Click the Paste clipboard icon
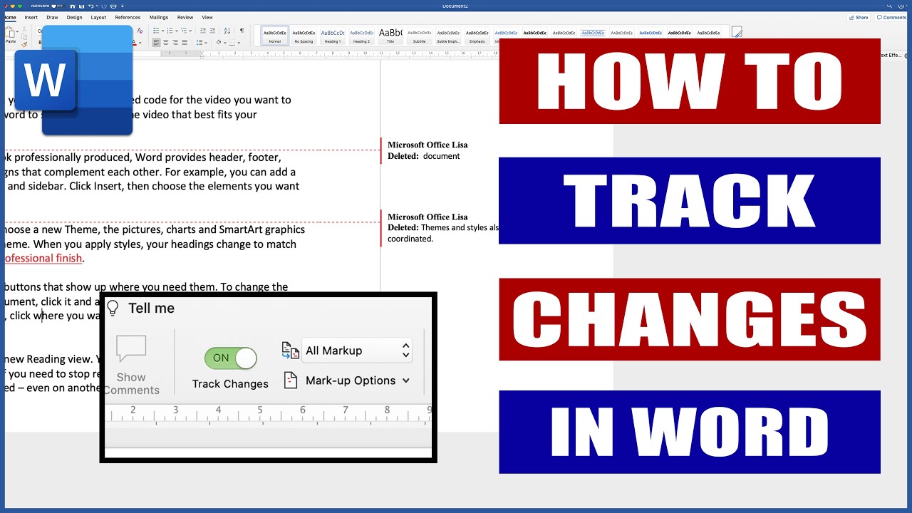The height and width of the screenshot is (513, 912). point(10,33)
